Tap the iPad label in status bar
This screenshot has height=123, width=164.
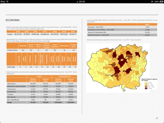point(3,2)
